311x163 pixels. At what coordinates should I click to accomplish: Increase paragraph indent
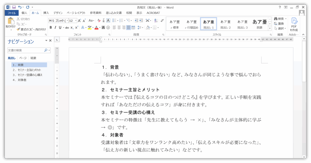pyautogui.click(x=141, y=21)
